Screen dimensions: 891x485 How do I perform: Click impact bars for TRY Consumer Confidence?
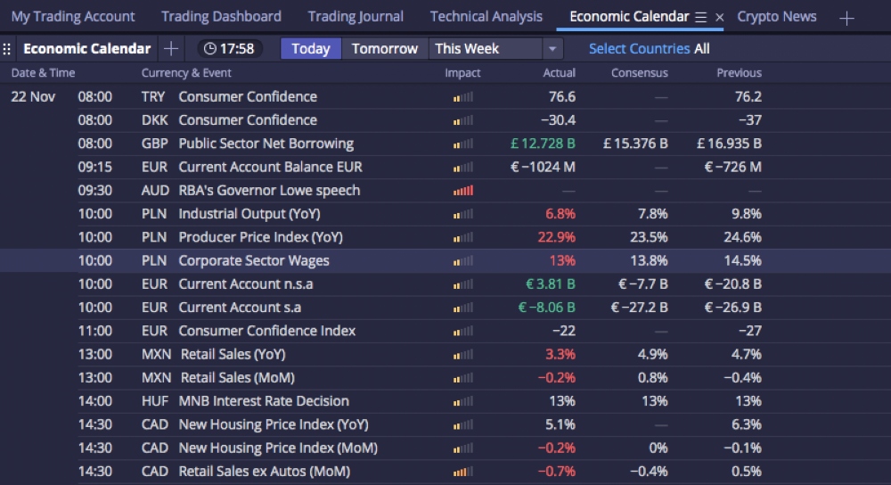[463, 97]
